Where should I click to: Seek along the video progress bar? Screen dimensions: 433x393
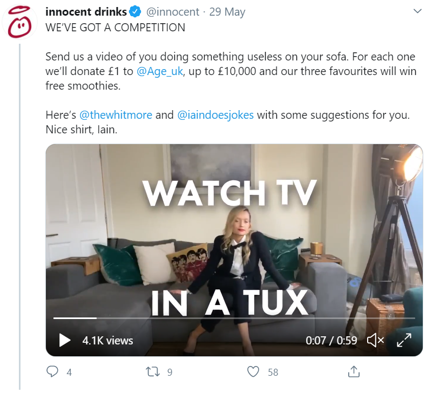coord(234,318)
